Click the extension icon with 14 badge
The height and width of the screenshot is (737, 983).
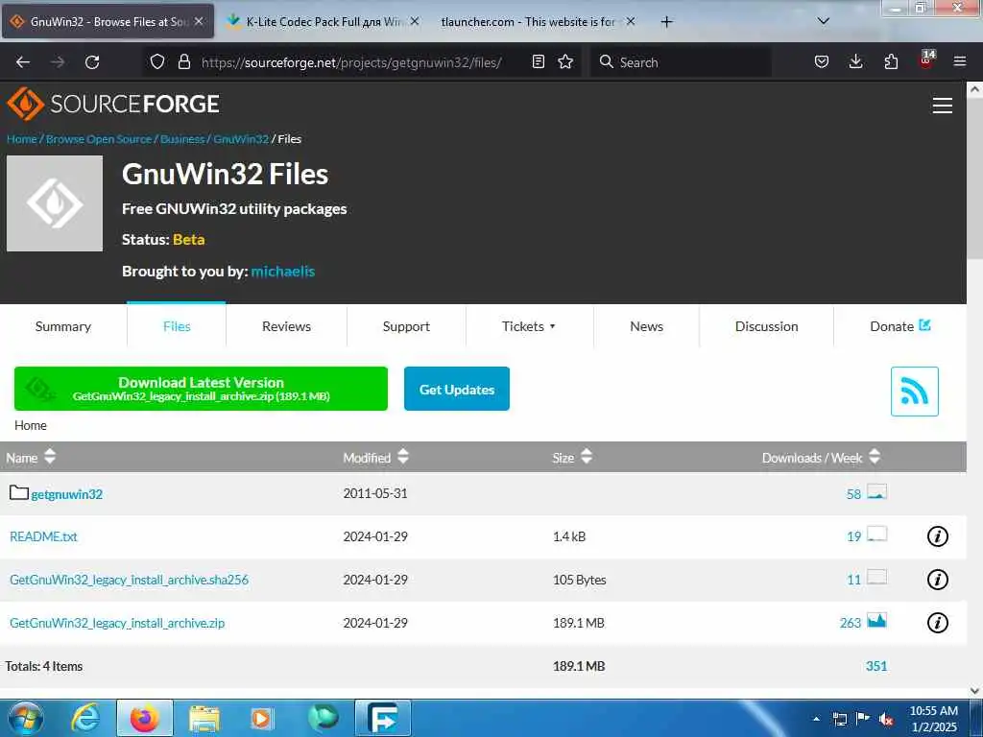926,60
